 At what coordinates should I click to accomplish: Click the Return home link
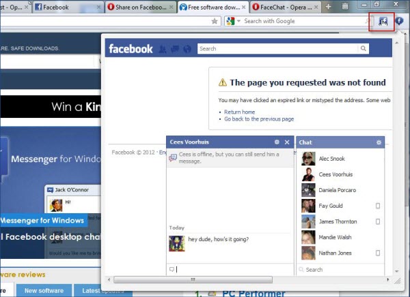239,112
